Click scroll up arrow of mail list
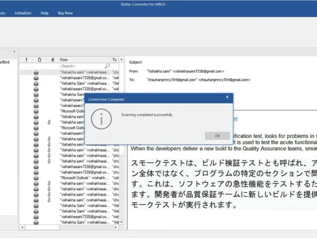The width and height of the screenshot is (317, 238). point(122,59)
